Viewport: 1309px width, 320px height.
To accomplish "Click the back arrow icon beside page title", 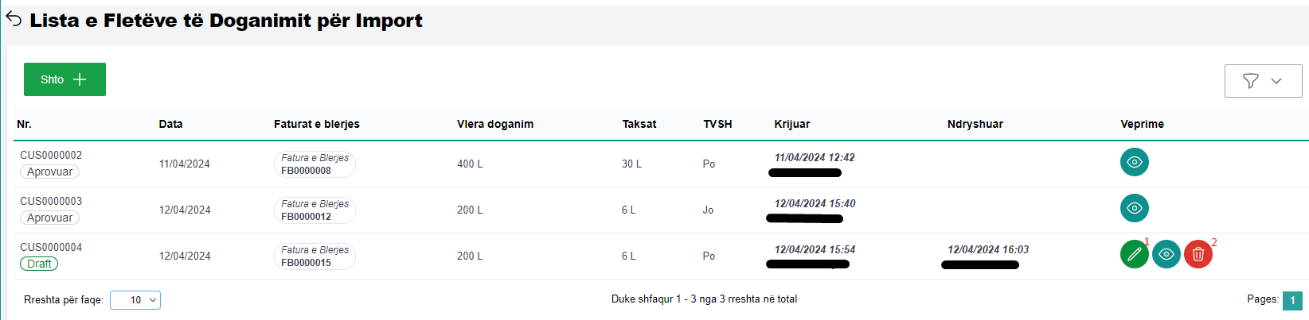I will click(14, 19).
